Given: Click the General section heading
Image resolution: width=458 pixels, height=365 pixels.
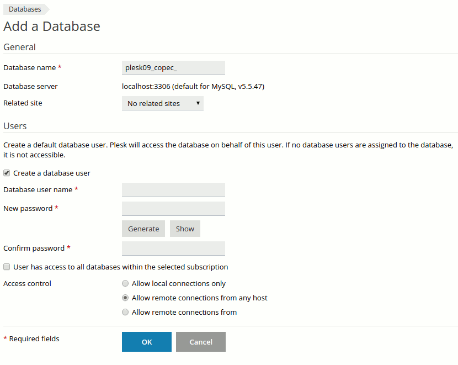Looking at the screenshot, I should [19, 47].
